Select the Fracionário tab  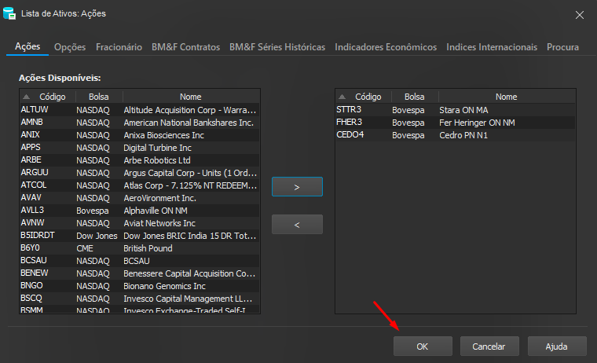(x=119, y=47)
